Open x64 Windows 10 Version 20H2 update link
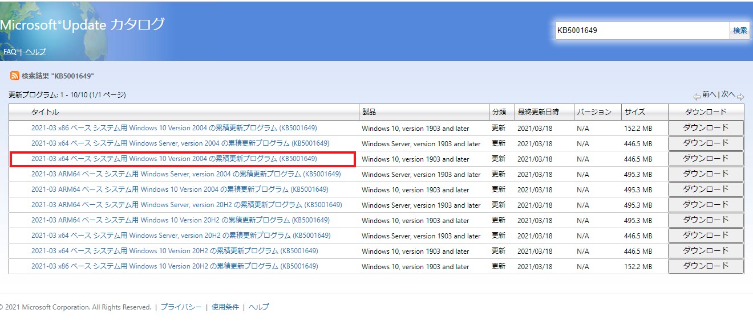The image size is (753, 330). (x=175, y=251)
